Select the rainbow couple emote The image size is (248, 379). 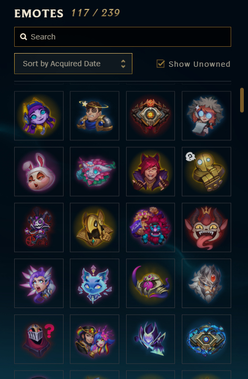[95, 339]
